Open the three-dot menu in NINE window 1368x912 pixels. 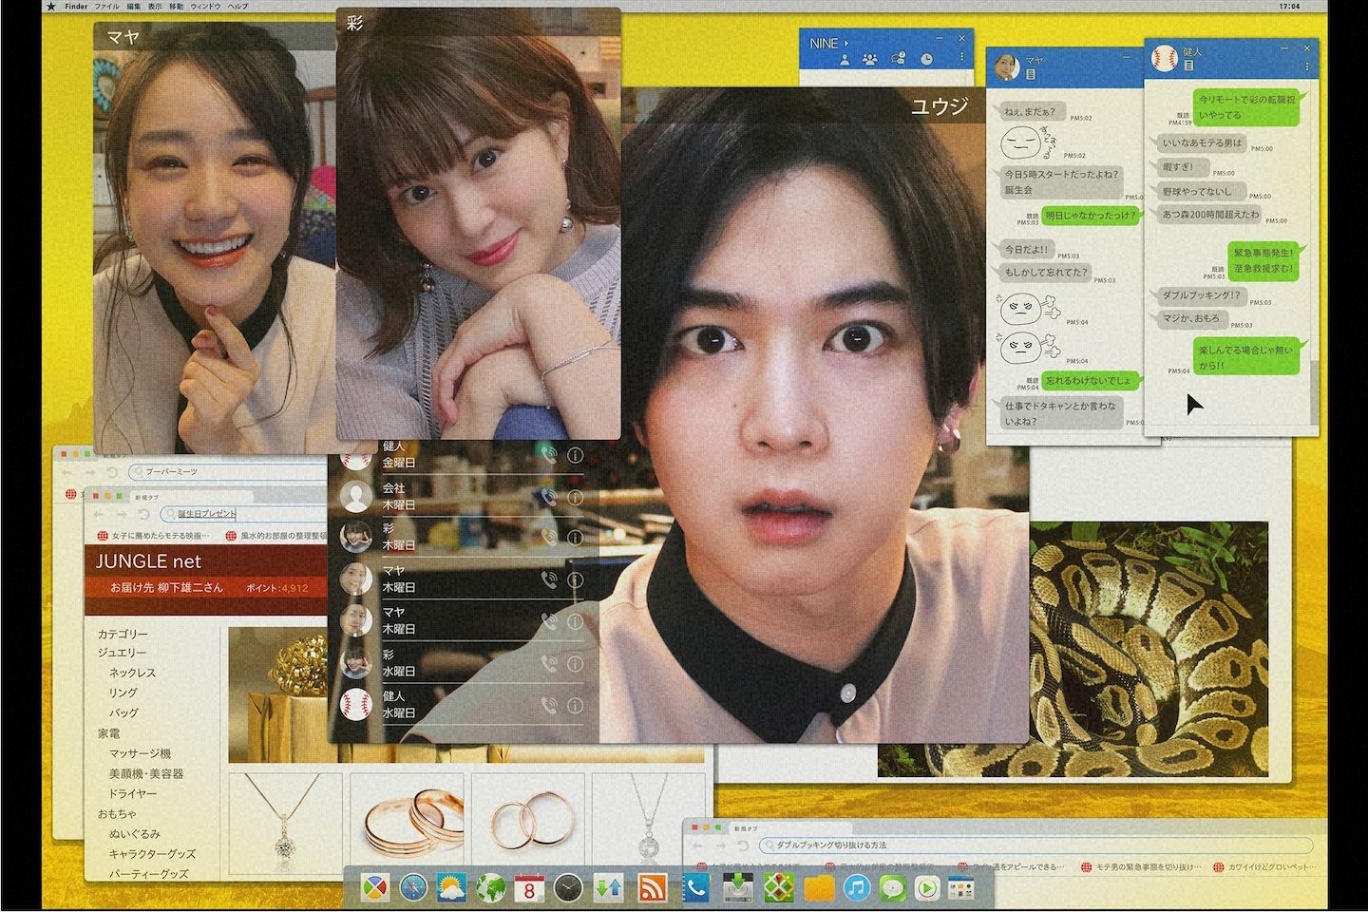click(x=962, y=58)
